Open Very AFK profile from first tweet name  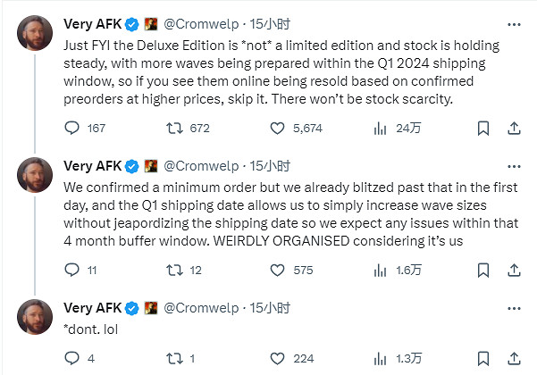click(x=92, y=24)
